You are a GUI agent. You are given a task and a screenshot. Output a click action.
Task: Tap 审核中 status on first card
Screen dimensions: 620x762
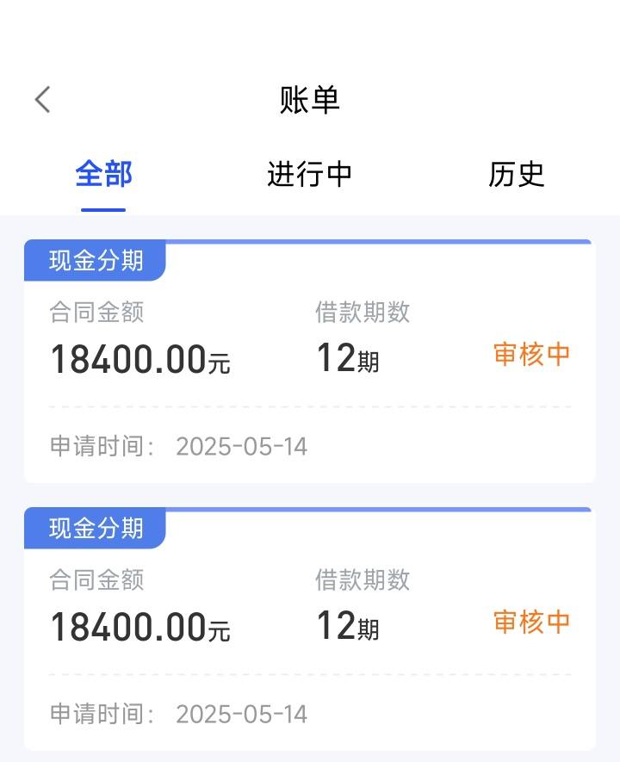click(531, 354)
